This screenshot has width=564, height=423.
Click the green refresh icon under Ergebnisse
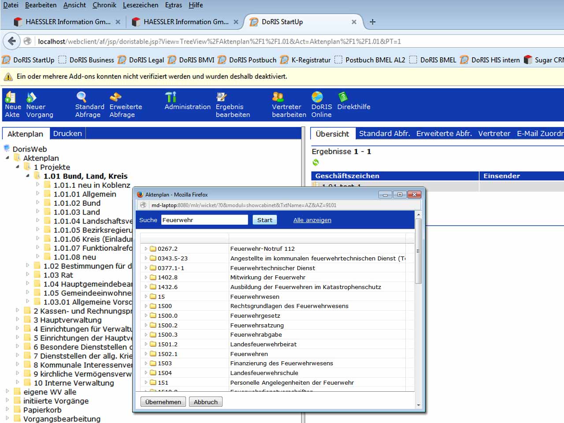[315, 163]
